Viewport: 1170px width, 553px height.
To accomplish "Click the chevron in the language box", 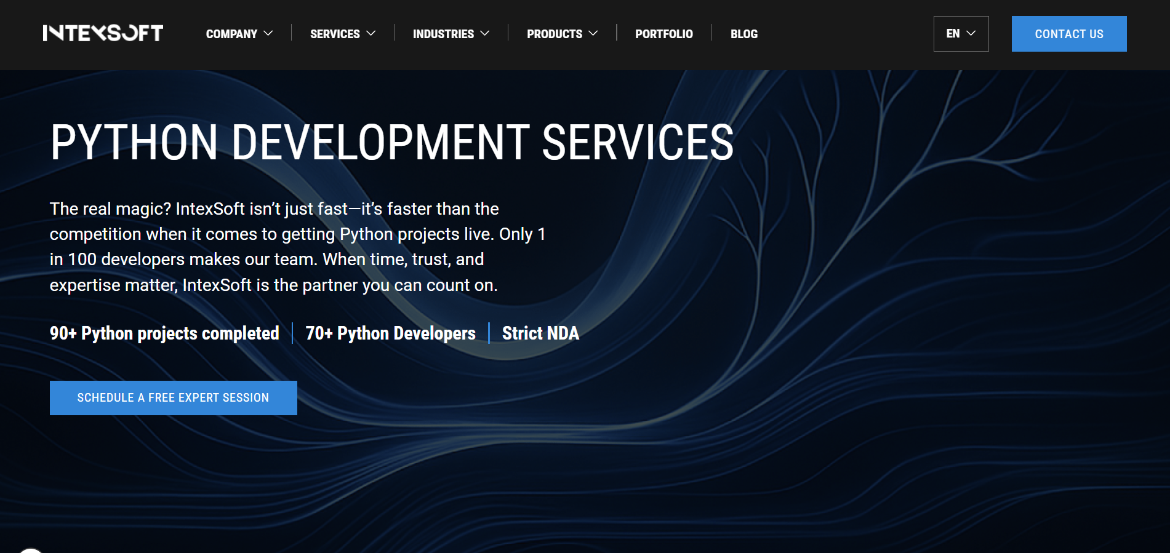I will click(x=971, y=34).
